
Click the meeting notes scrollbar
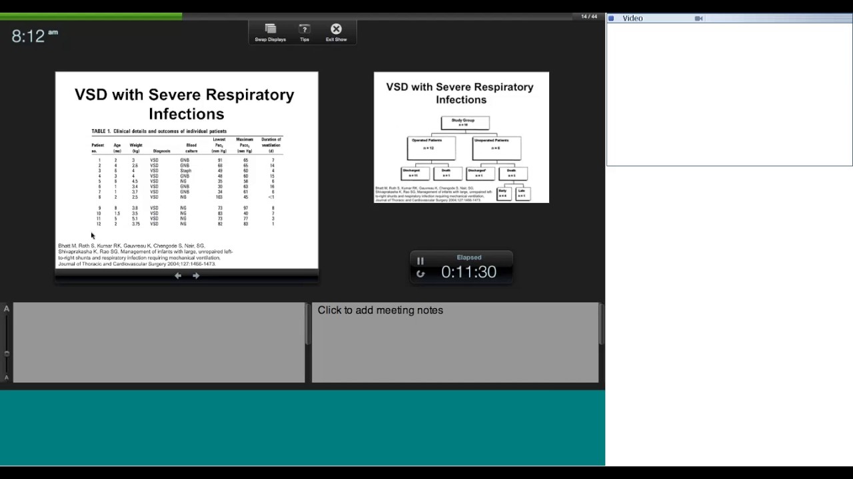(601, 325)
